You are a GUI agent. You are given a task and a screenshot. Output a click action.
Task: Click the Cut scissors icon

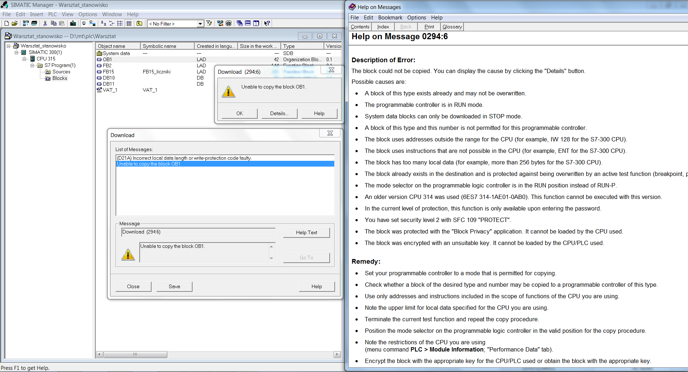[x=45, y=23]
